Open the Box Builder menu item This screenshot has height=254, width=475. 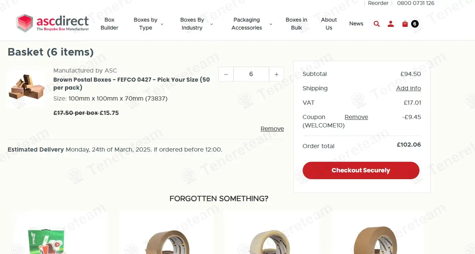coord(110,24)
